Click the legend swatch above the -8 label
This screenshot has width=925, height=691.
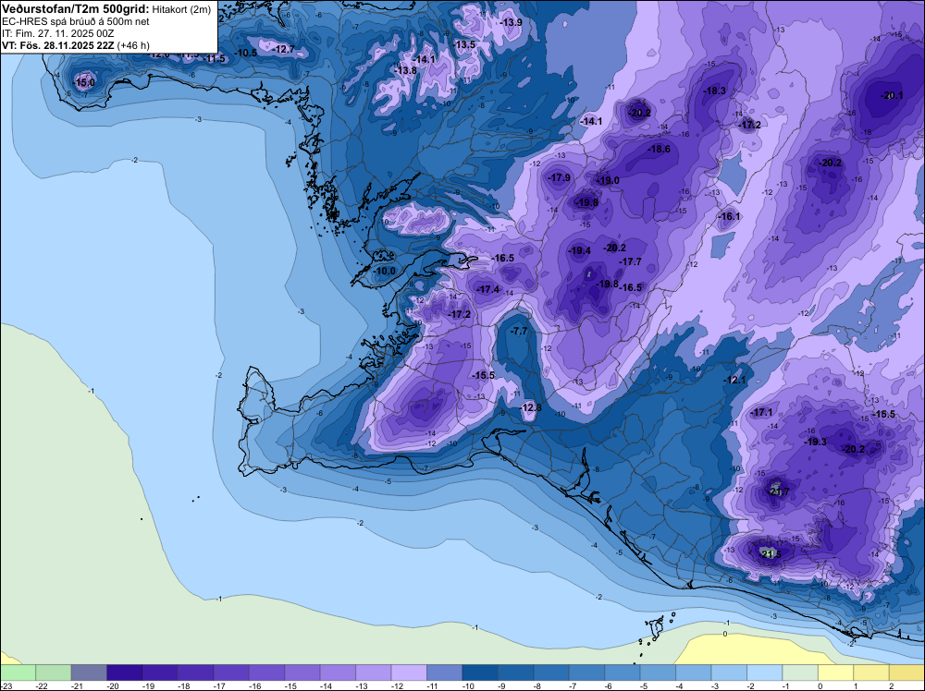[x=551, y=673]
